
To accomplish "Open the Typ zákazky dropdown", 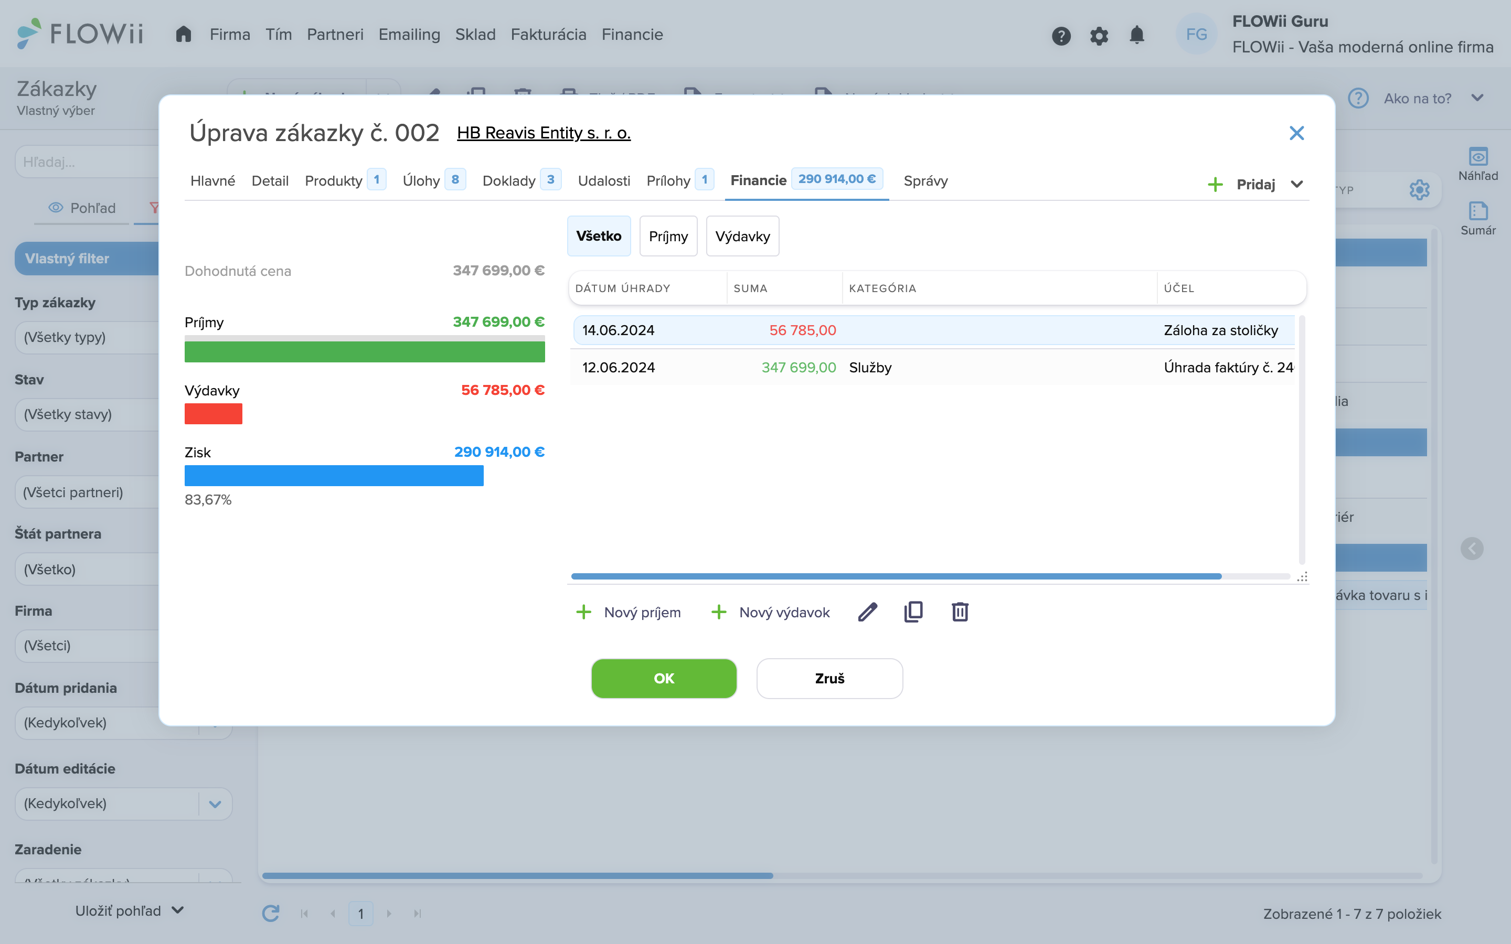I will [88, 337].
